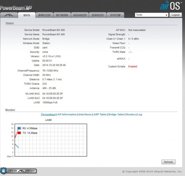This screenshot has height=176, width=185.
Task: Click the Refresh button
Action: (x=168, y=162)
